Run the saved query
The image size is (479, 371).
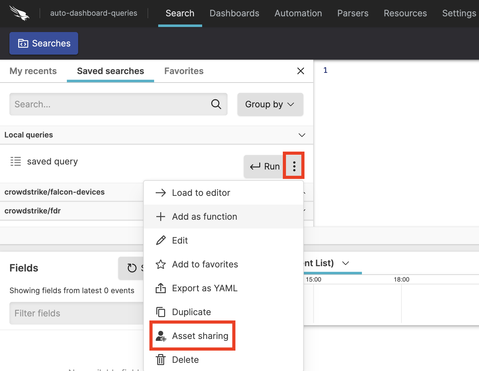pyautogui.click(x=265, y=166)
